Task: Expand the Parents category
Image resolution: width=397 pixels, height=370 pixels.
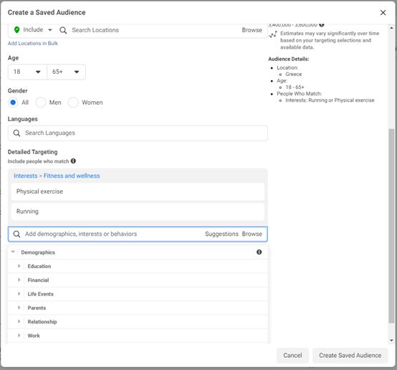Action: (x=19, y=308)
